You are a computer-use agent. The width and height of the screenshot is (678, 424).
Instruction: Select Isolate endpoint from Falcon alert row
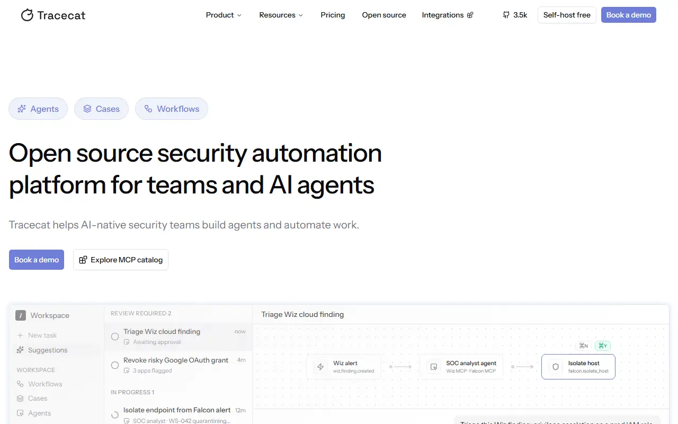click(x=178, y=414)
